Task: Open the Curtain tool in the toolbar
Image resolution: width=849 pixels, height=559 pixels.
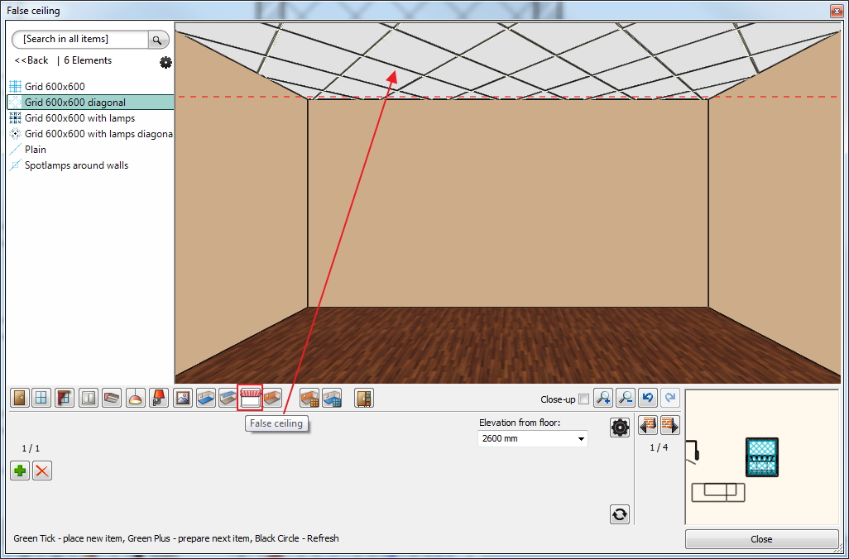Action: 65,399
